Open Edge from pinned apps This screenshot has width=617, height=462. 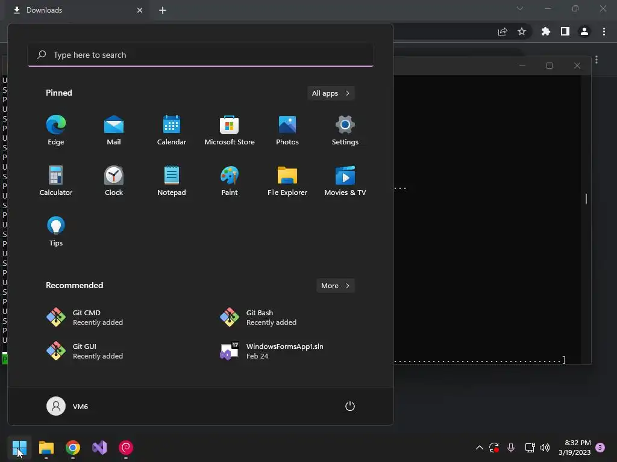point(56,131)
